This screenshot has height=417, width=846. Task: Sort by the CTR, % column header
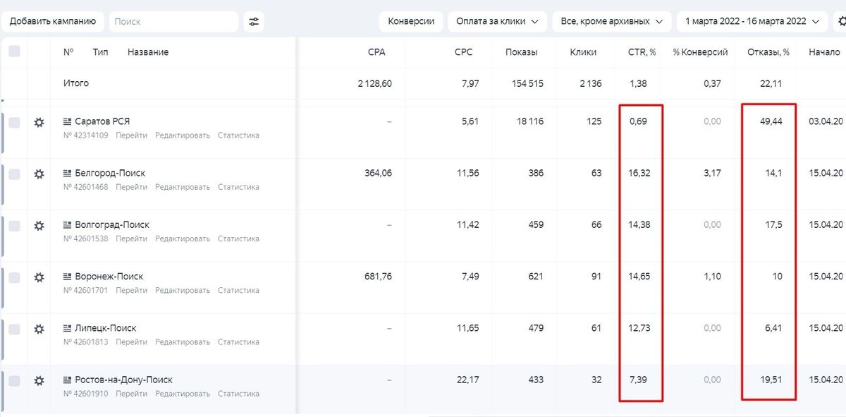click(642, 52)
